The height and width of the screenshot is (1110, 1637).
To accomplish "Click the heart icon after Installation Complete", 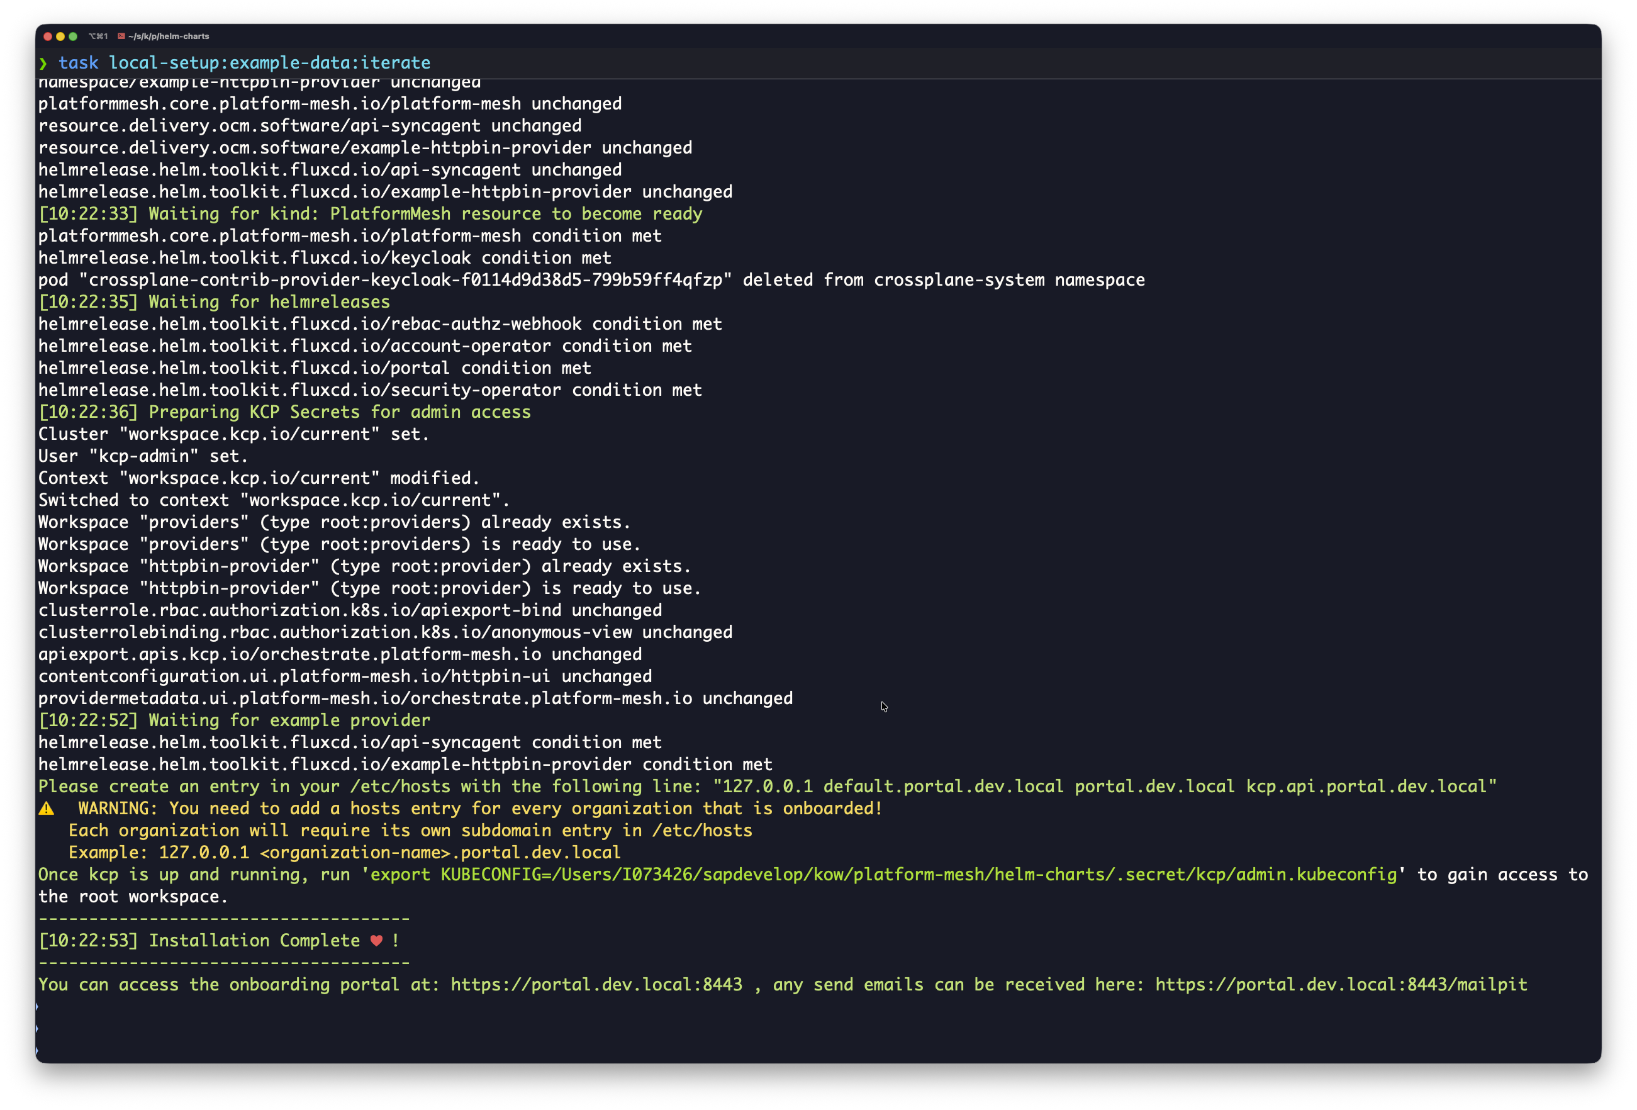I will (376, 940).
